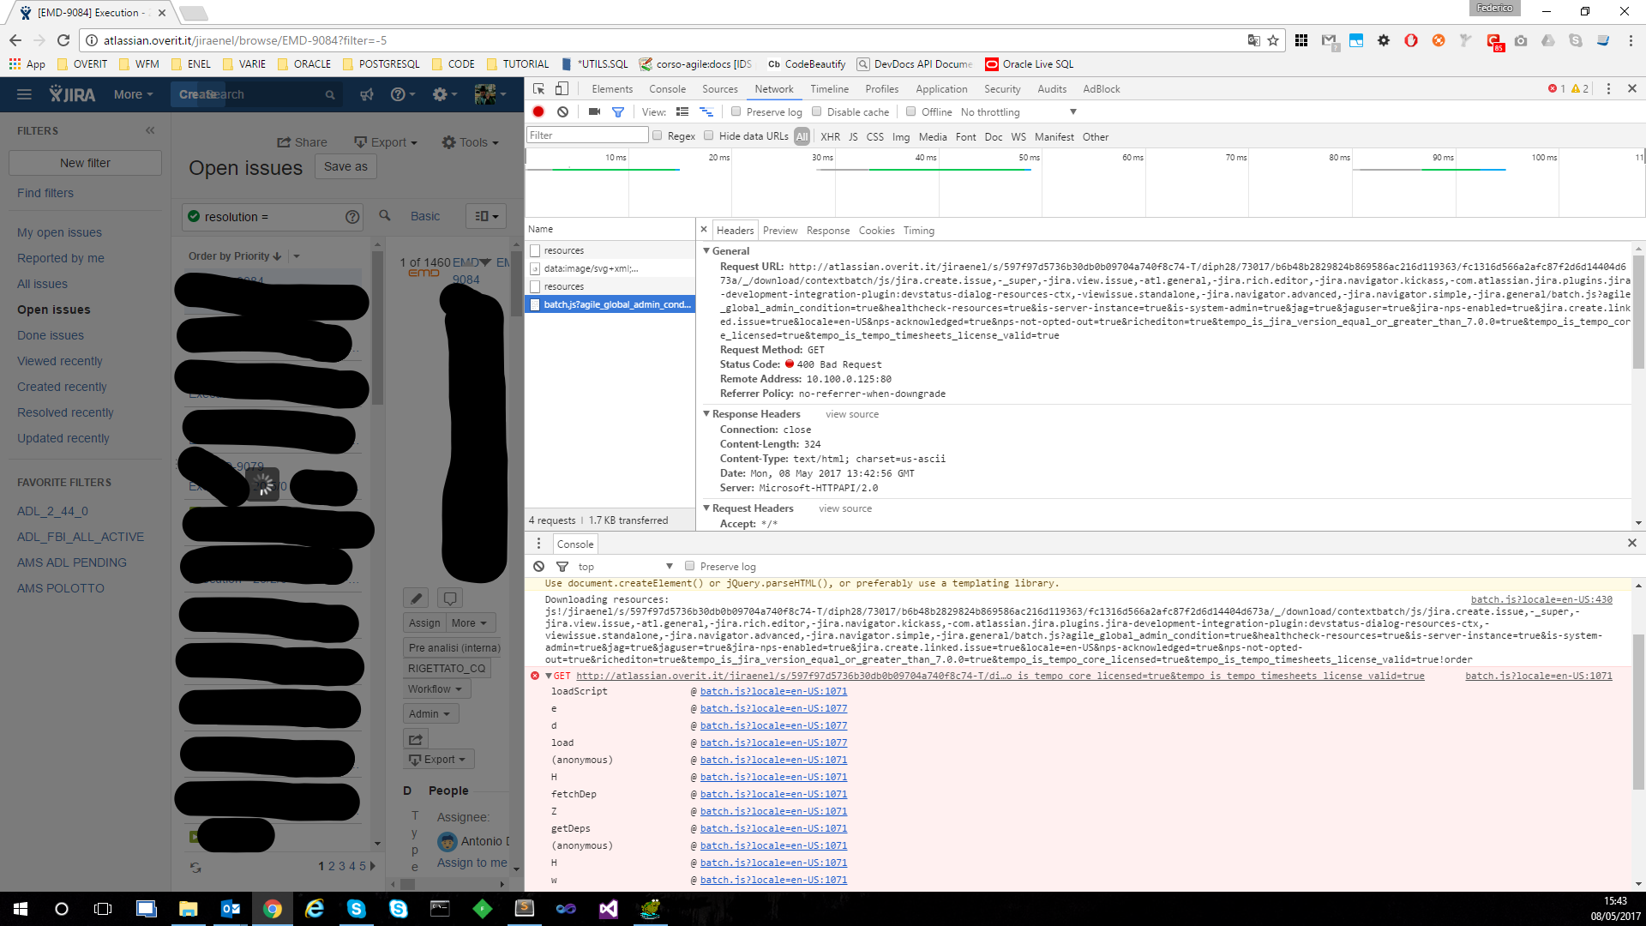Open Jira administration gear menu
The height and width of the screenshot is (926, 1646).
coord(444,94)
